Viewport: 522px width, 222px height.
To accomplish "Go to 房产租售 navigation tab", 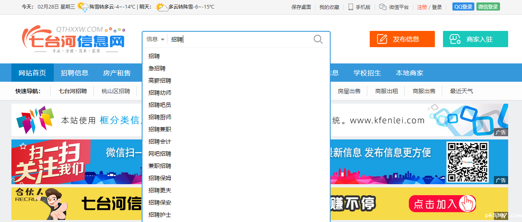I will 117,73.
